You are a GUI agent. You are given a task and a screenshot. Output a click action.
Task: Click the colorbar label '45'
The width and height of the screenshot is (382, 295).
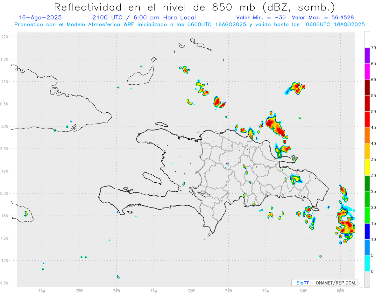pyautogui.click(x=374, y=128)
